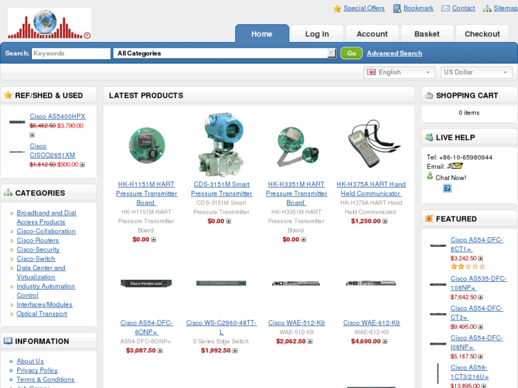Image resolution: width=518 pixels, height=388 pixels.
Task: Click plus icon next to $1,250.00 price
Action: 385,221
